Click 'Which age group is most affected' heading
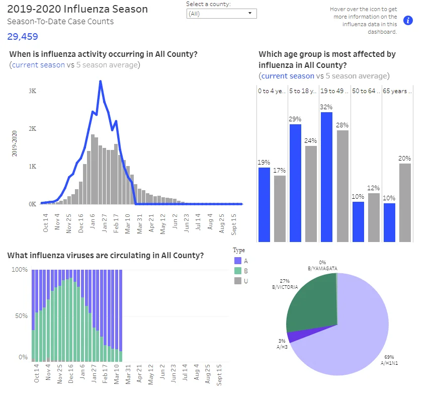434x397 pixels. 327,59
